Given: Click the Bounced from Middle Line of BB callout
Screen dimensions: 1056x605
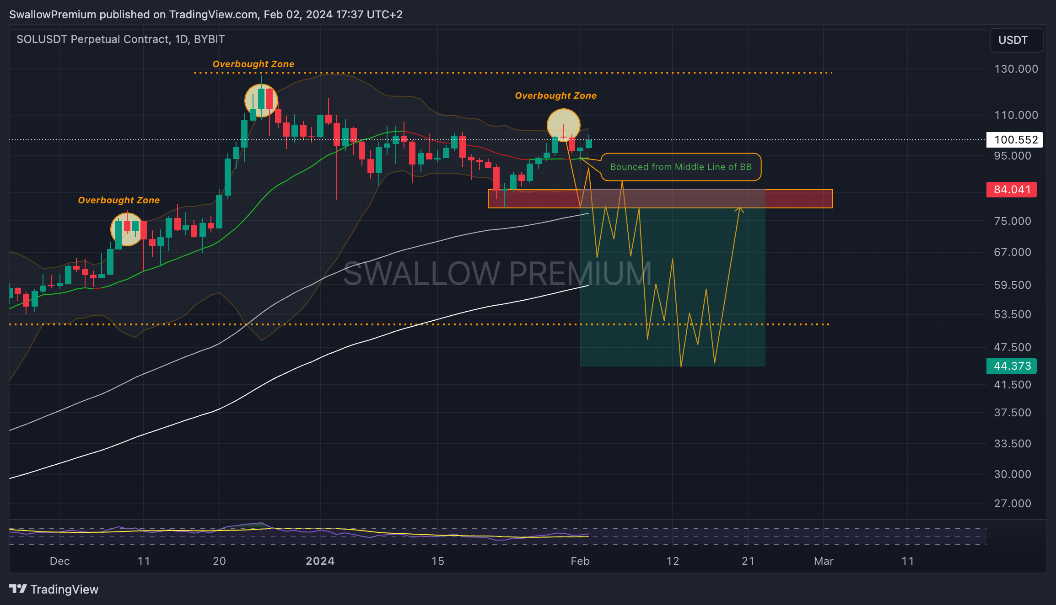Looking at the screenshot, I should pos(681,167).
